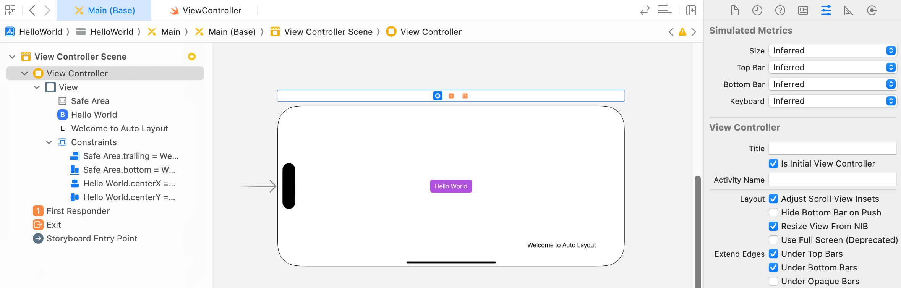Open the Quick Help inspector icon

tap(780, 10)
